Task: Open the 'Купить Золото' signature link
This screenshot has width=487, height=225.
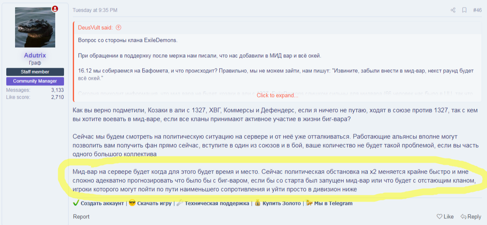Action: click(x=282, y=203)
